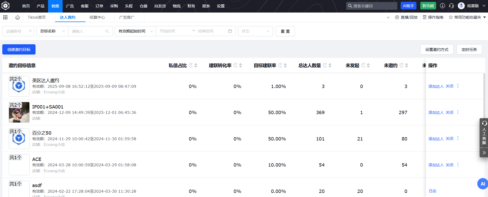This screenshot has height=197, width=488.
Task: Open the 订单 menu in top navigation
Action: 99,6
